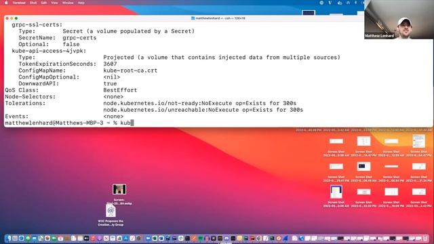Click the 'kube-api-access-4jvpk:' line
The image size is (434, 244).
point(49,51)
